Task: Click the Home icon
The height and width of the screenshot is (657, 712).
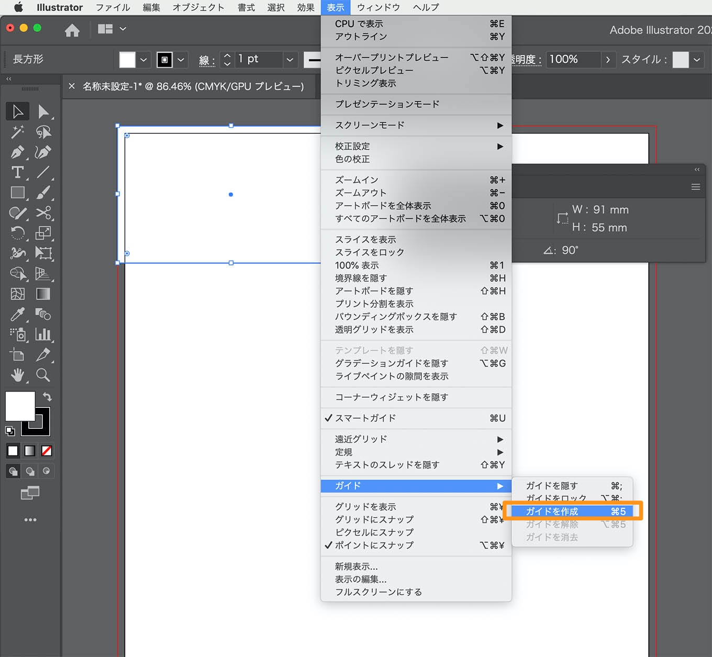Action: click(x=72, y=30)
